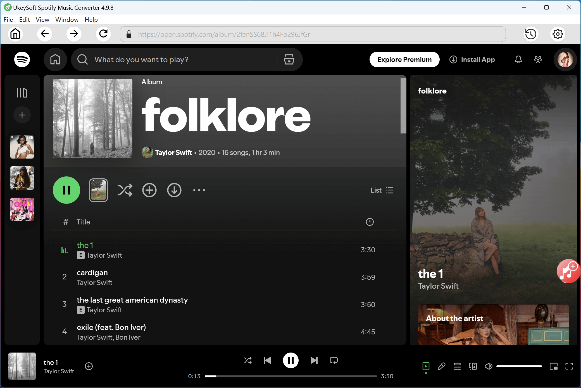
Task: Open the Connect to a device icon
Action: click(473, 366)
